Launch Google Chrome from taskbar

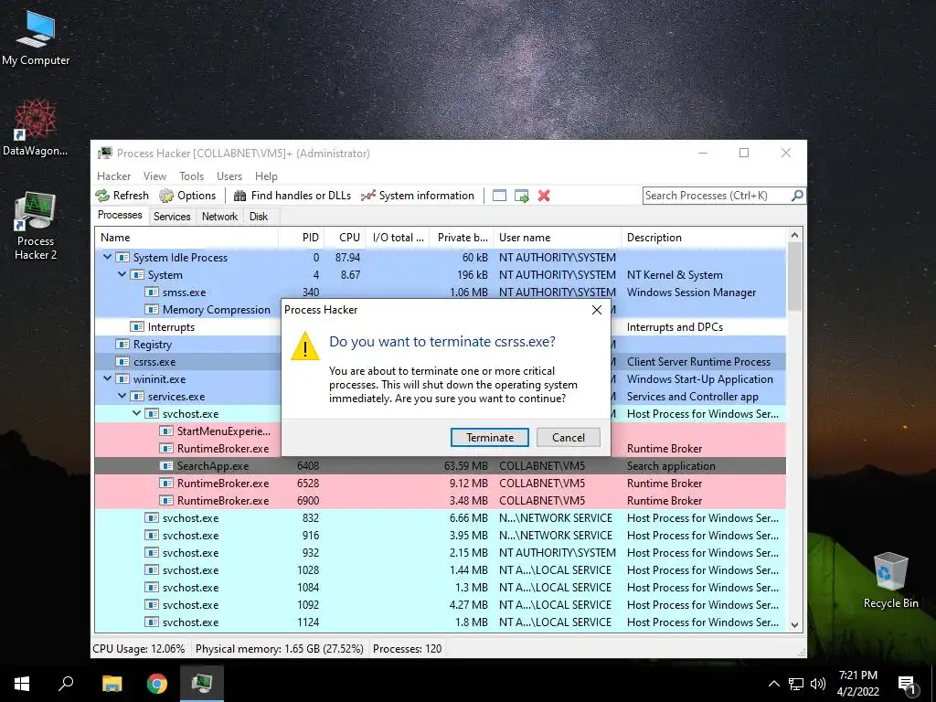click(157, 684)
